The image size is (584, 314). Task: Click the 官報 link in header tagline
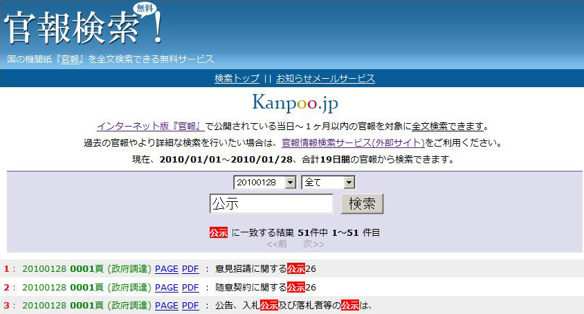tap(70, 59)
